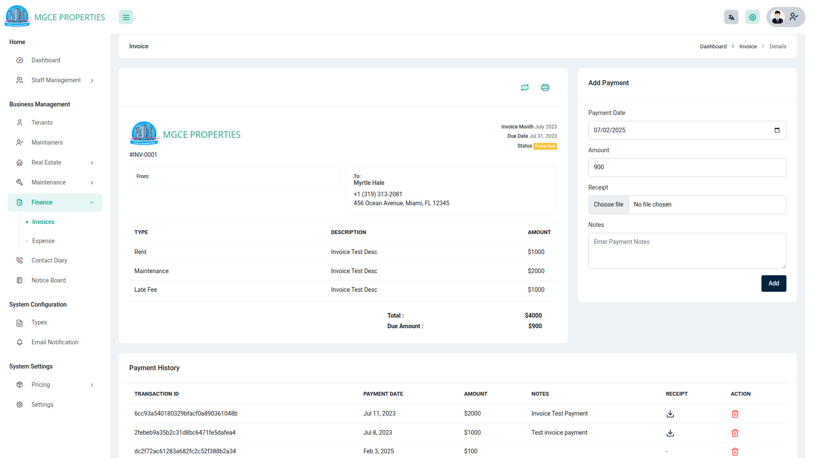814x458 pixels.
Task: Click the Invoice breadcrumb link
Action: click(748, 47)
